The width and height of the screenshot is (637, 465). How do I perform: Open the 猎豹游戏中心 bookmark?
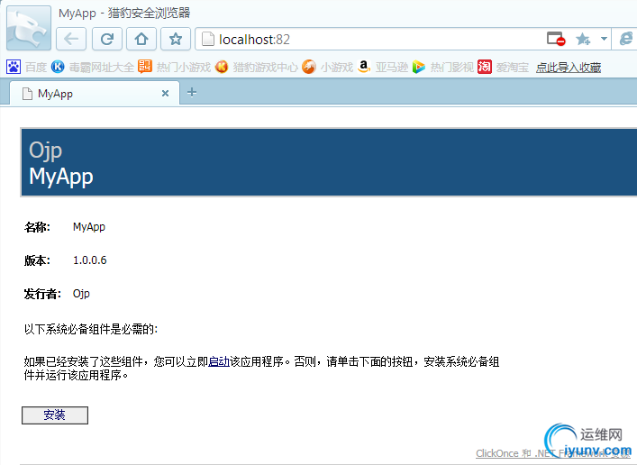tap(257, 67)
